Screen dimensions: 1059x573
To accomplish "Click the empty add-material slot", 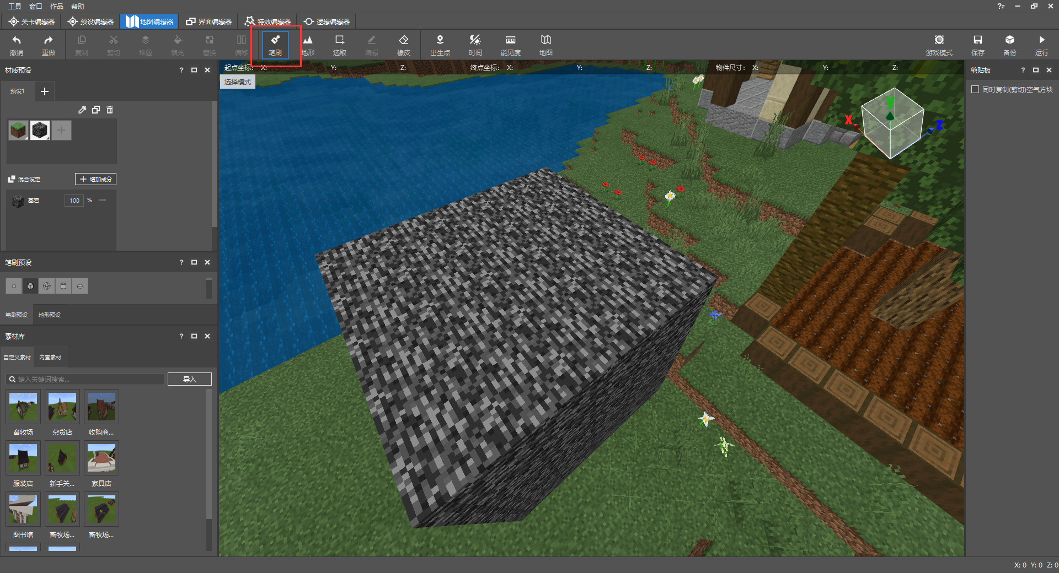I will [61, 131].
